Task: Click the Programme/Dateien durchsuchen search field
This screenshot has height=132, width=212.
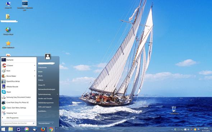Action: point(19,123)
